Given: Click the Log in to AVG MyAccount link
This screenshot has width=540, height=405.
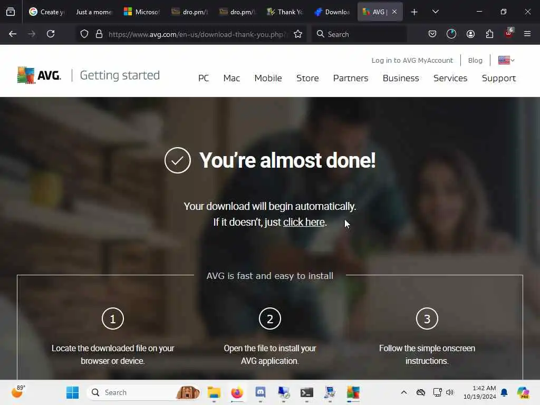Looking at the screenshot, I should (x=412, y=60).
